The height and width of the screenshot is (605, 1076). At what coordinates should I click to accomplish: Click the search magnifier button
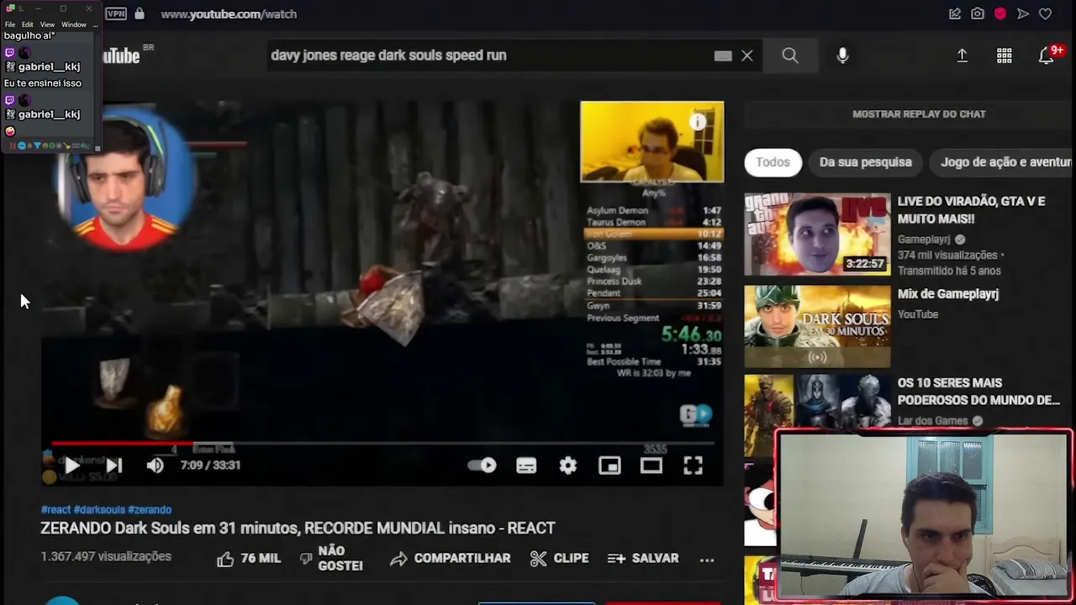[x=790, y=55]
